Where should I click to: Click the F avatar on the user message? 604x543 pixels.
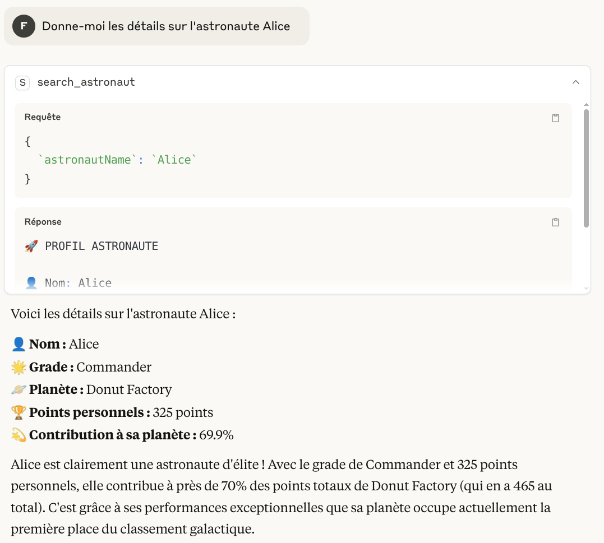(23, 26)
